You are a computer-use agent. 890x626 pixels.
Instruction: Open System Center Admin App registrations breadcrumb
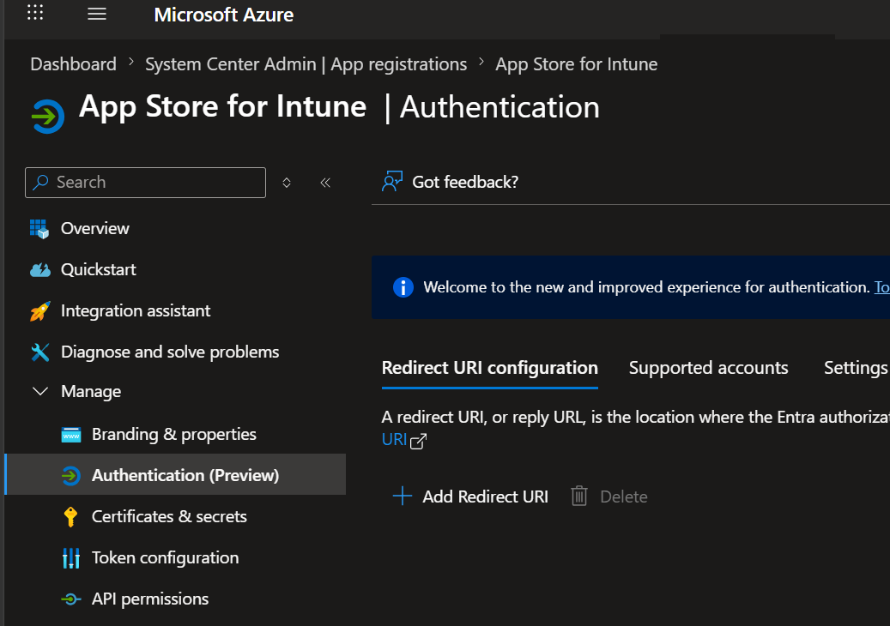(x=306, y=64)
